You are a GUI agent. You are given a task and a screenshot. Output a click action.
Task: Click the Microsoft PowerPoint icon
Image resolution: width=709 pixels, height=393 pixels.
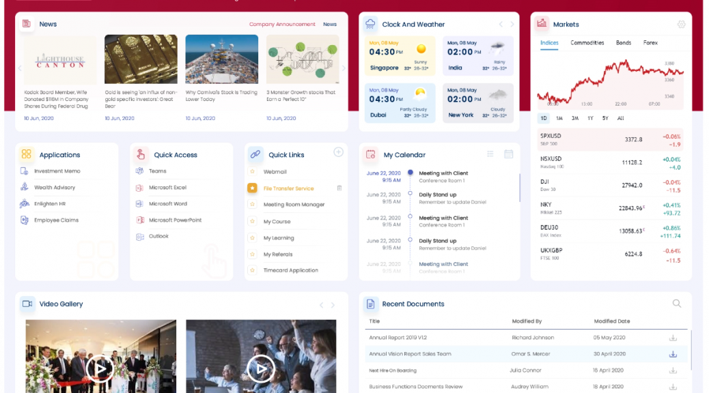click(140, 220)
